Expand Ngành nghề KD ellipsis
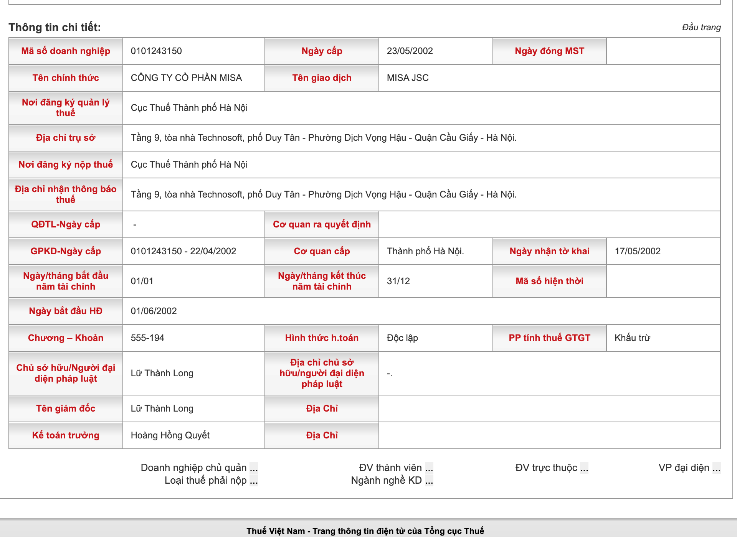The width and height of the screenshot is (737, 537). click(429, 480)
